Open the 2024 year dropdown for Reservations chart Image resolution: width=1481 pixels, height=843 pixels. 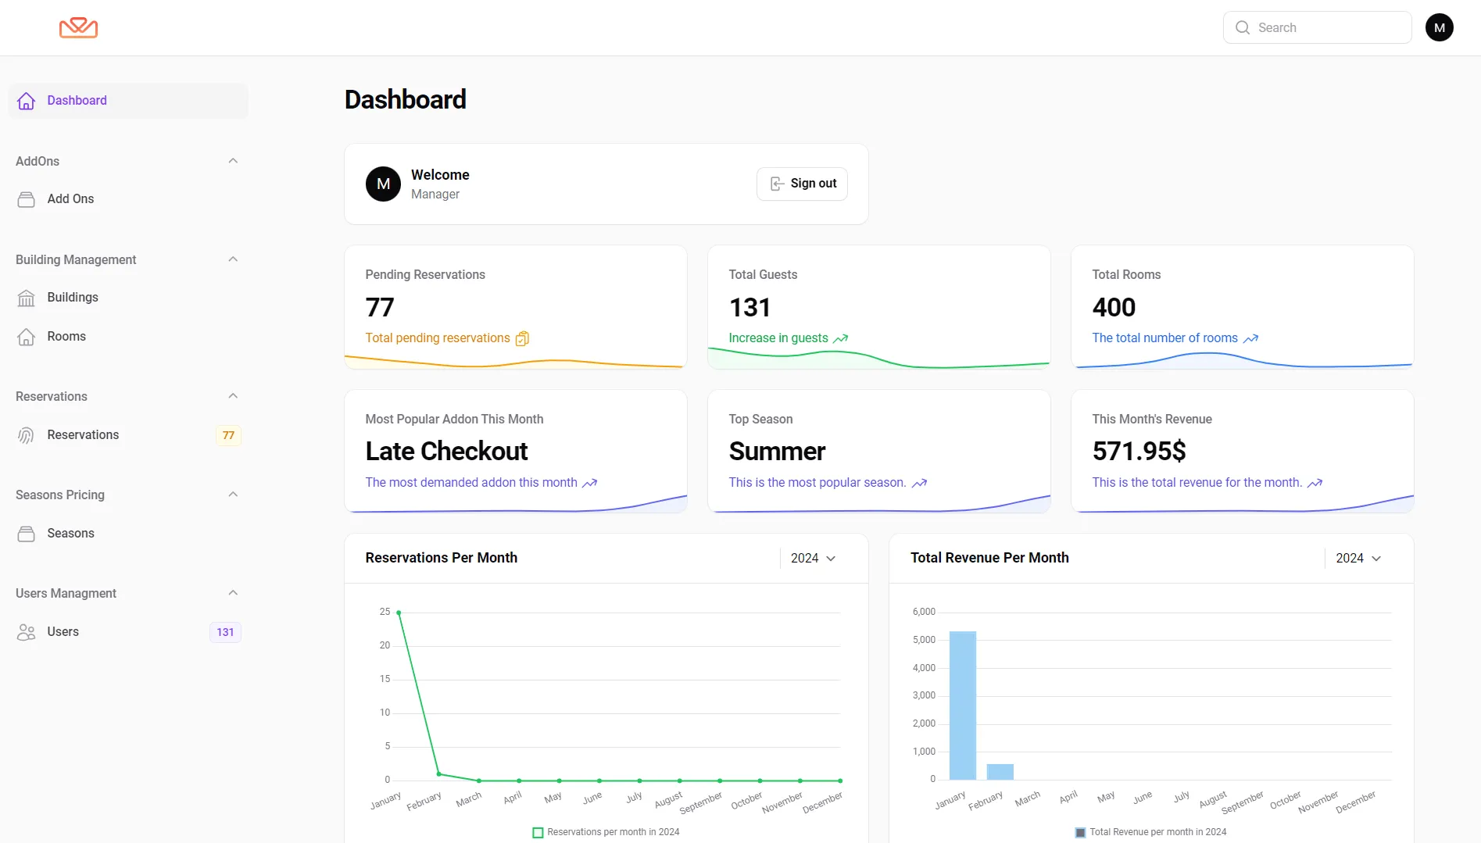pyautogui.click(x=813, y=558)
